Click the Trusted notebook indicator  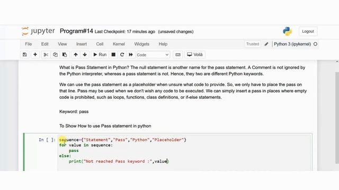[x=253, y=44]
